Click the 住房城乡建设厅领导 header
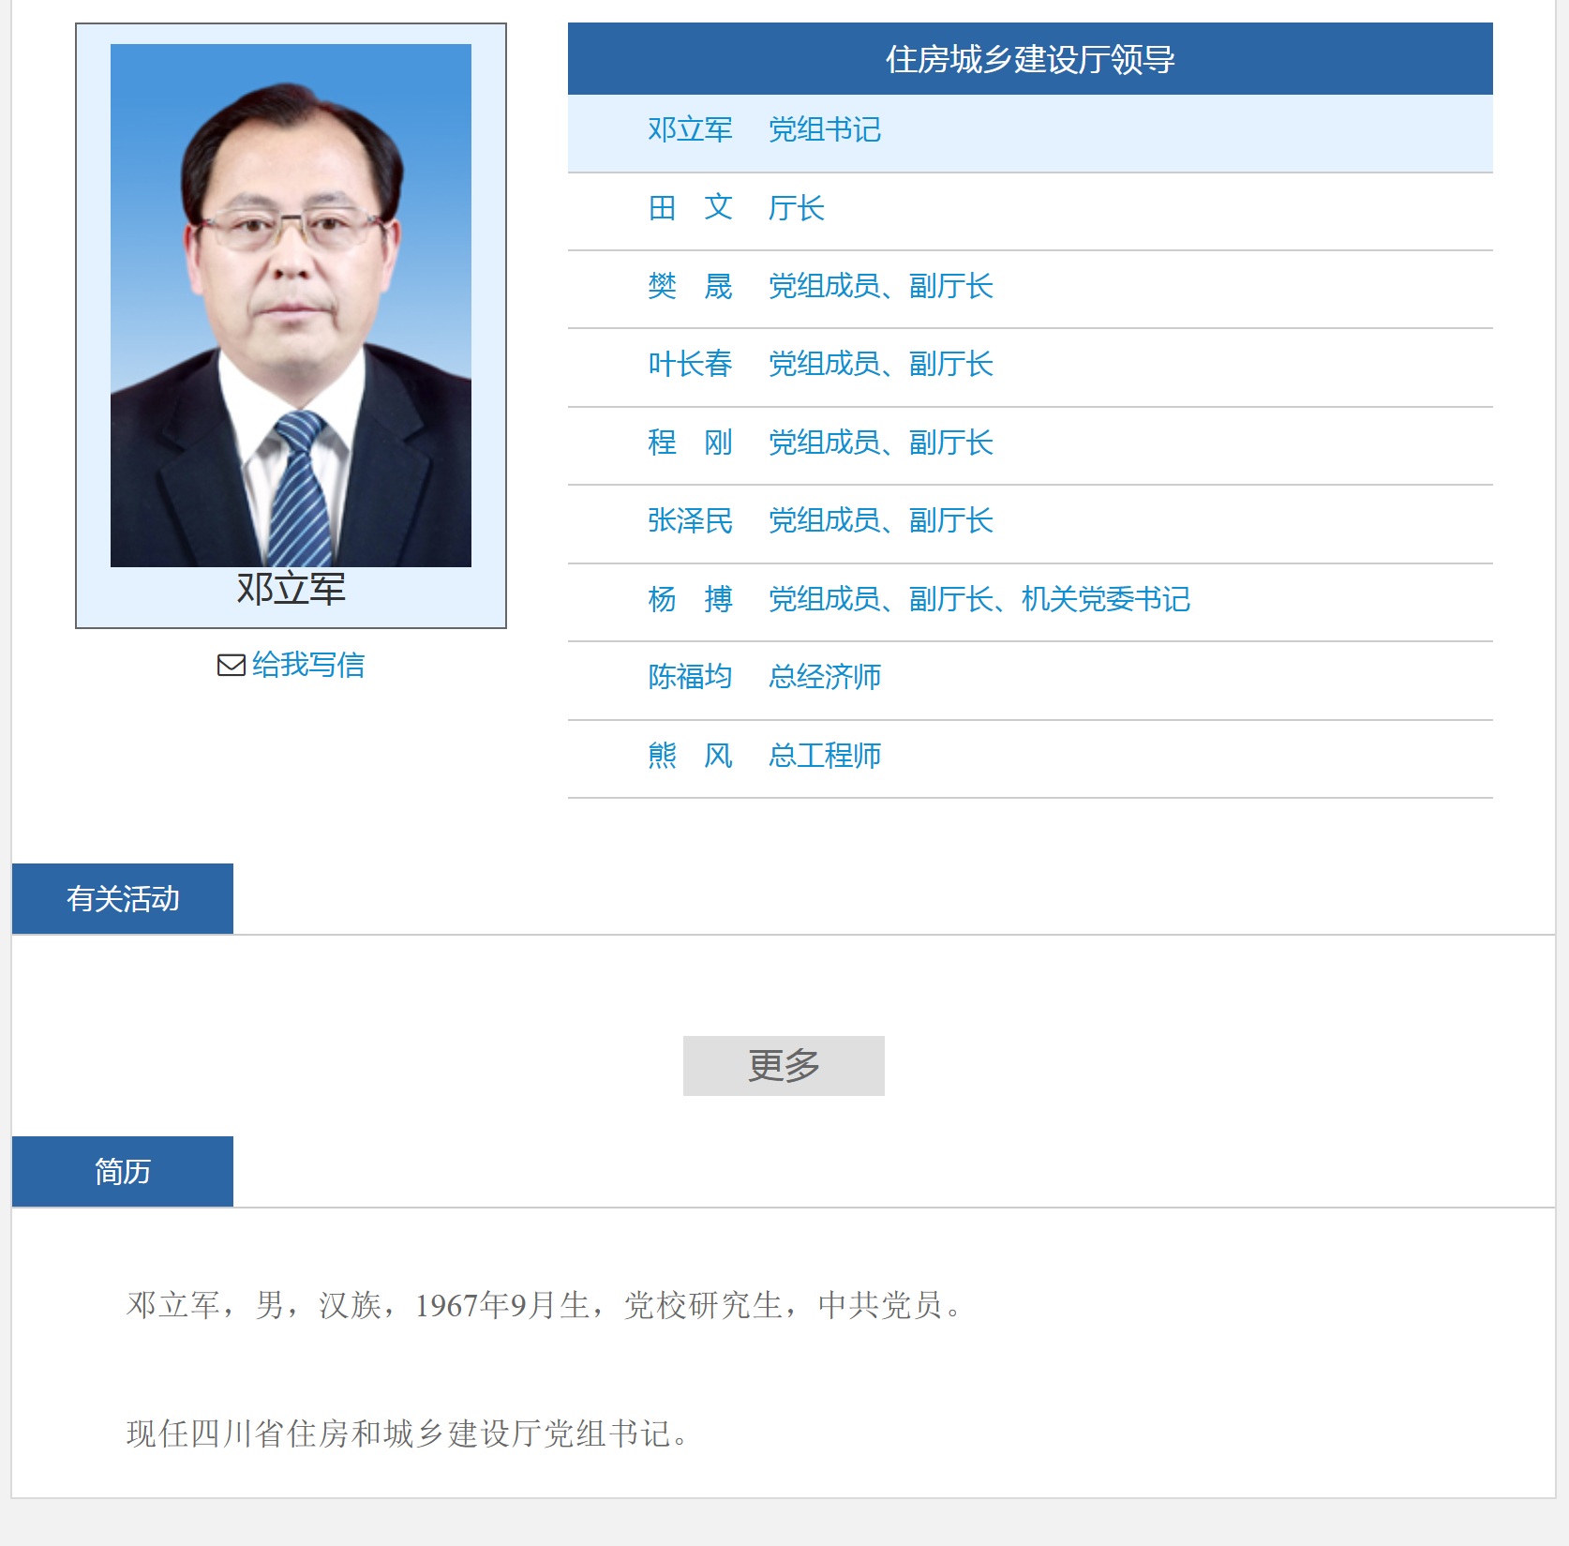This screenshot has width=1569, height=1546. [x=1030, y=58]
